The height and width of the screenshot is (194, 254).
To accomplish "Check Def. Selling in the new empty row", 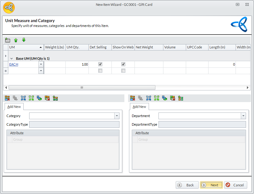I will pyautogui.click(x=100, y=71).
